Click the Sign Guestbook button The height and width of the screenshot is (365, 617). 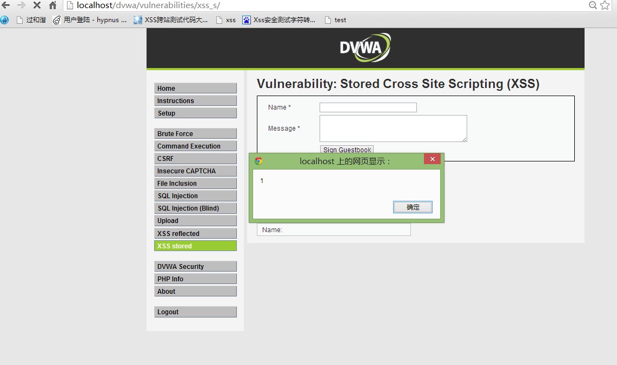(347, 150)
